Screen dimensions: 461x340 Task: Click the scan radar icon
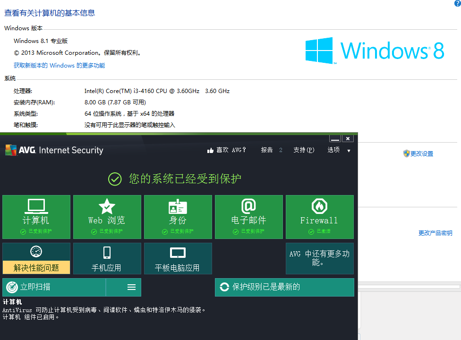[12, 287]
